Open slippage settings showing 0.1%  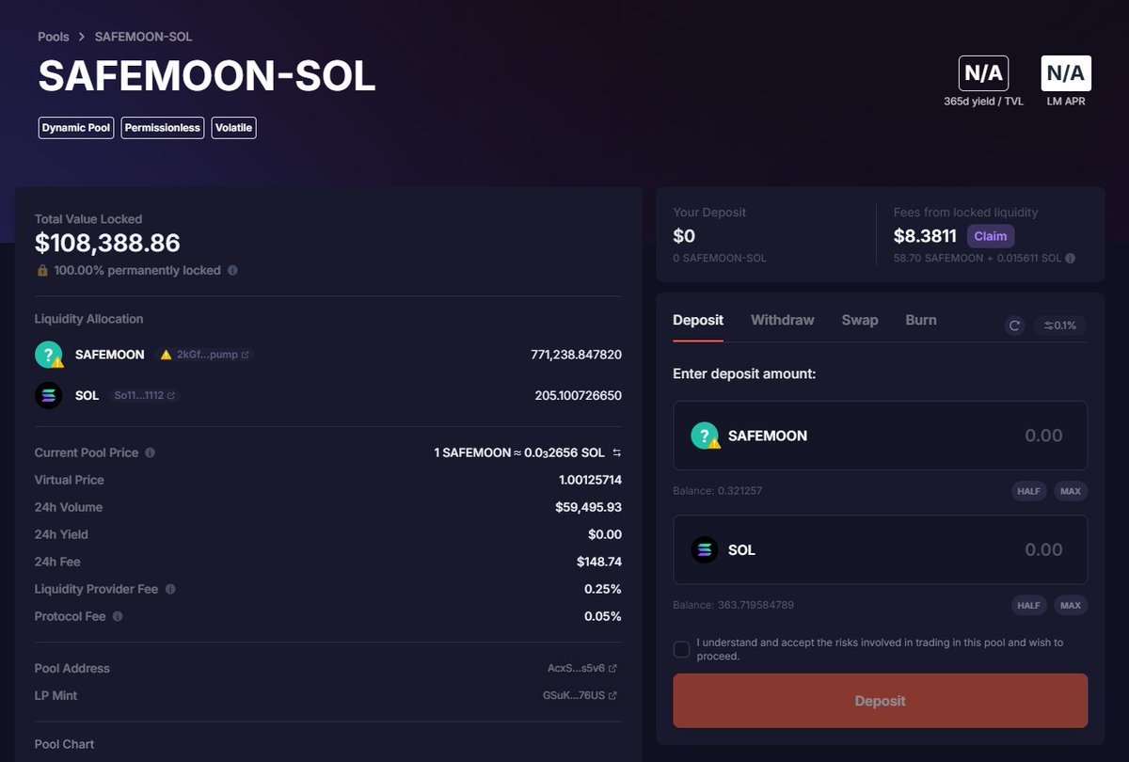tap(1059, 325)
